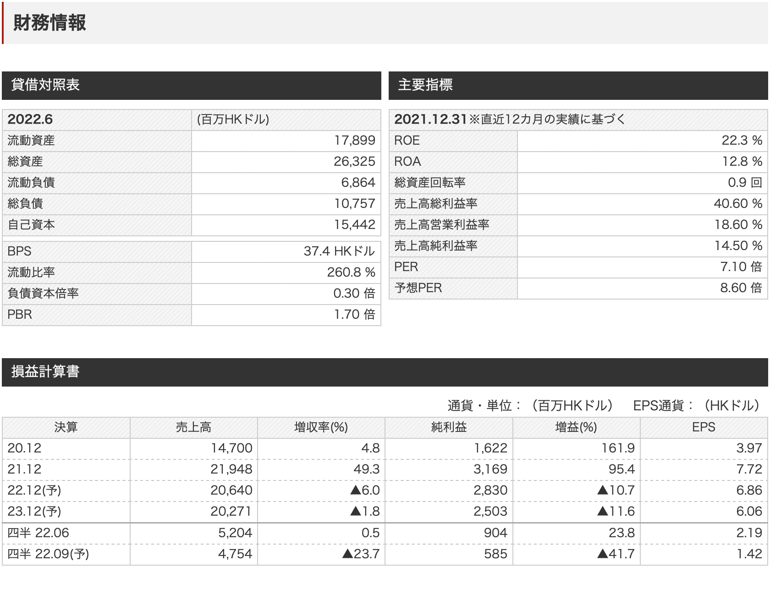The width and height of the screenshot is (770, 589).
Task: Select the ROA row label
Action: [407, 162]
